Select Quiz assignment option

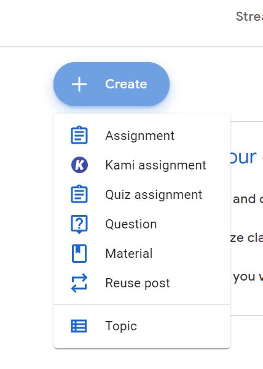coord(142,195)
